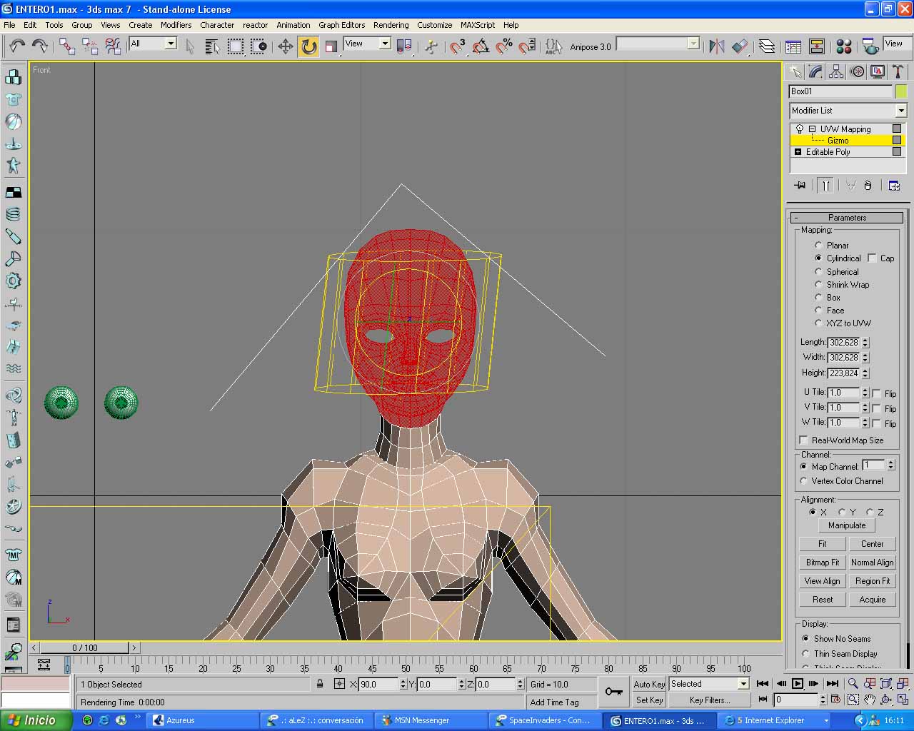Screen dimensions: 914x731
Task: Click the Normal Align button
Action: tap(872, 563)
